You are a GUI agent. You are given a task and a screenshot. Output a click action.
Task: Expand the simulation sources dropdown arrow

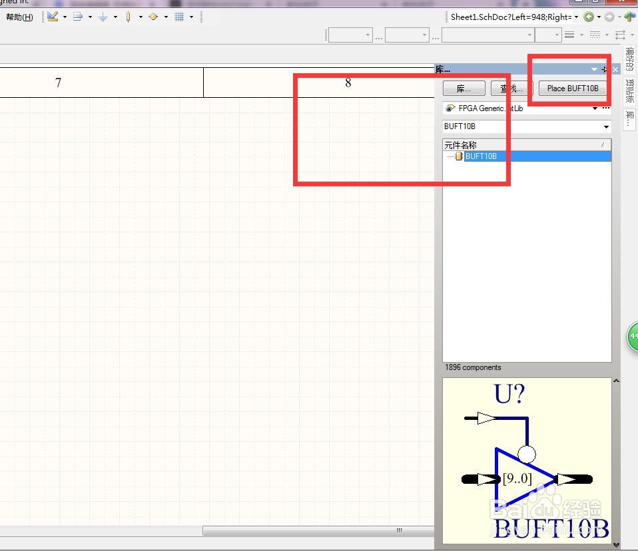click(166, 17)
